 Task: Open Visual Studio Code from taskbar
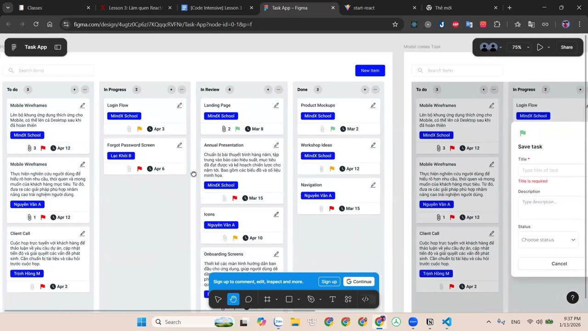pos(447,322)
